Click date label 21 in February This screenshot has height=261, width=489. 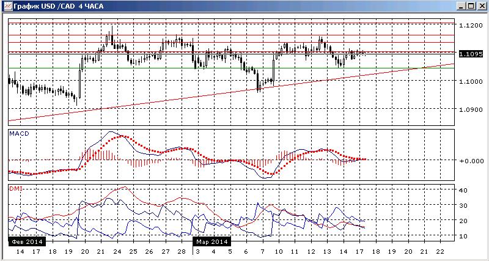coord(101,251)
